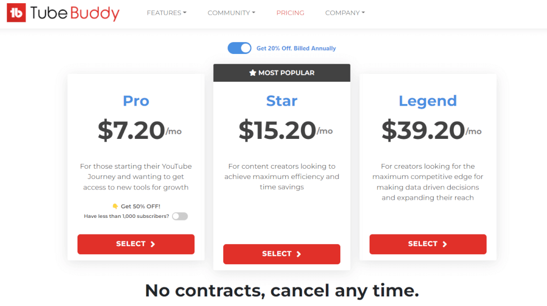This screenshot has height=306, width=547.
Task: Open the Community dropdown menu
Action: point(231,13)
